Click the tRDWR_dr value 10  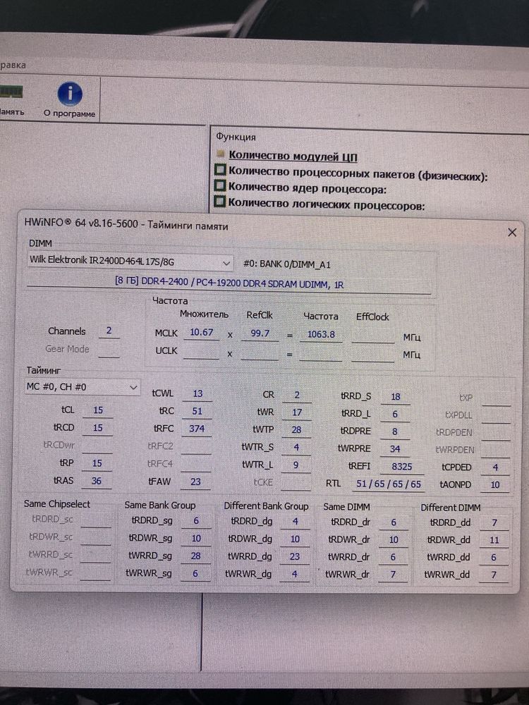pos(394,540)
